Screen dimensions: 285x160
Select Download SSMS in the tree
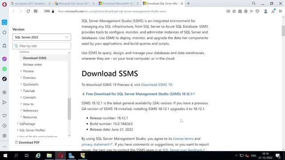35,58
